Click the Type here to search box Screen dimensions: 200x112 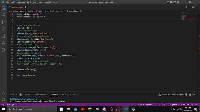point(32,109)
